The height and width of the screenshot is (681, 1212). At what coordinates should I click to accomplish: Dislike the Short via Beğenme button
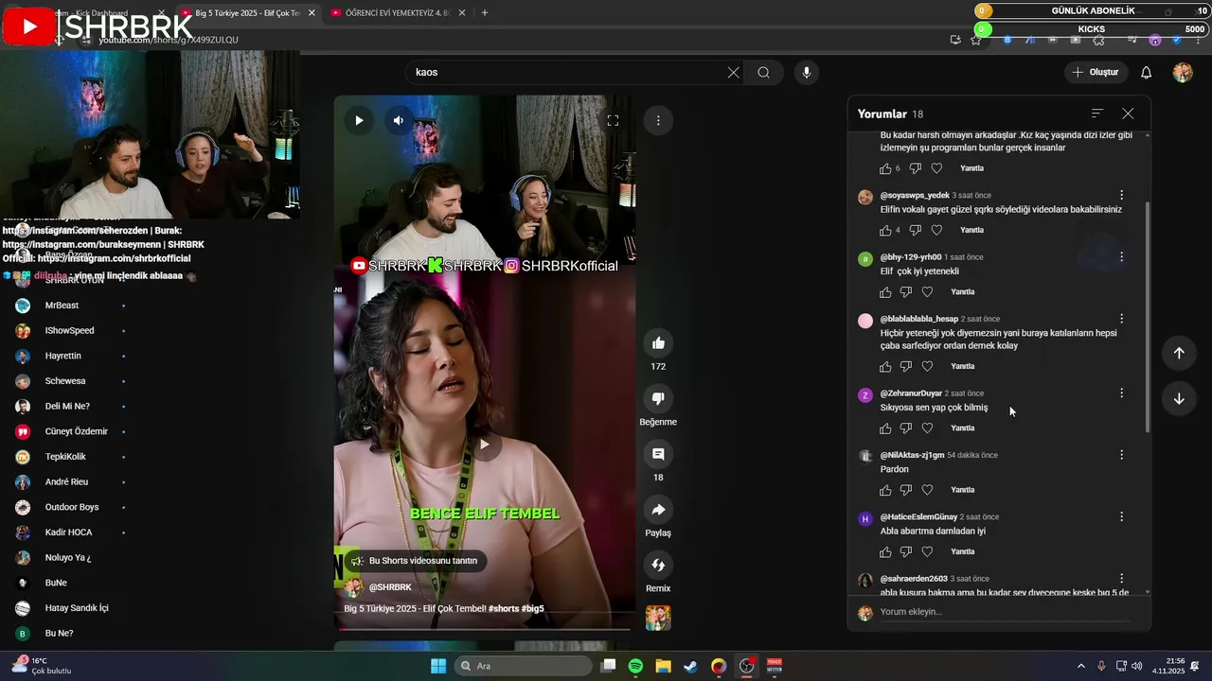click(658, 398)
